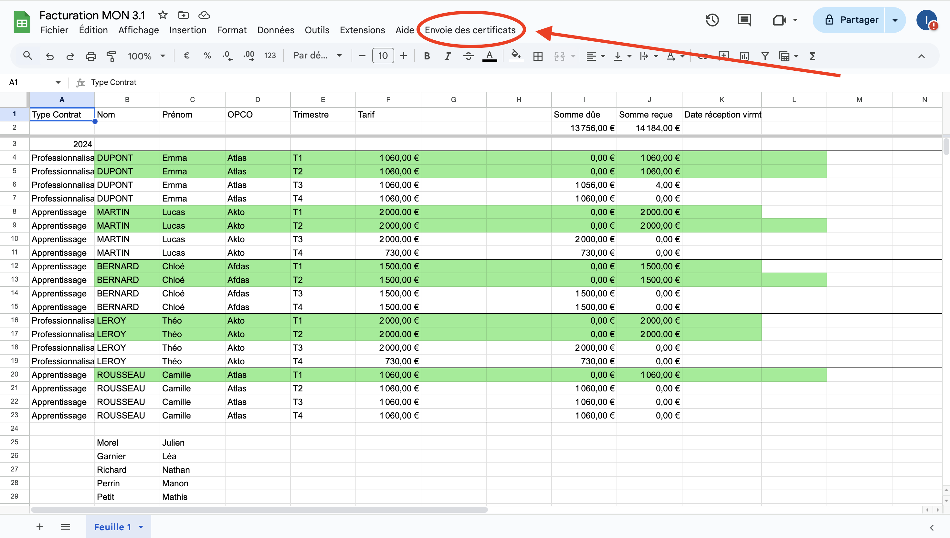950x538 pixels.
Task: Open the Envoie des certificats menu
Action: (470, 30)
